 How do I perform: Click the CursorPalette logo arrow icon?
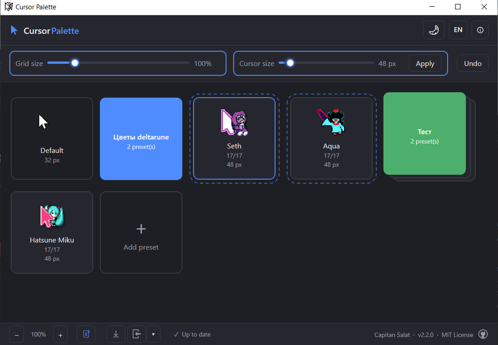pos(14,30)
